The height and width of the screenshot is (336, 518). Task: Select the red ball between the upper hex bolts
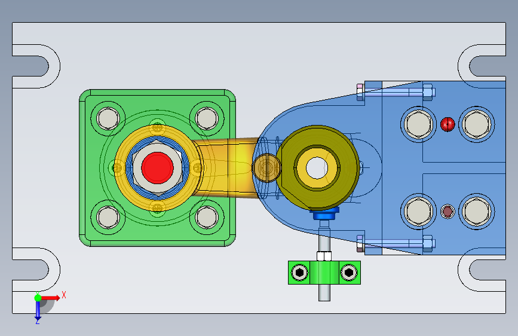tap(447, 124)
